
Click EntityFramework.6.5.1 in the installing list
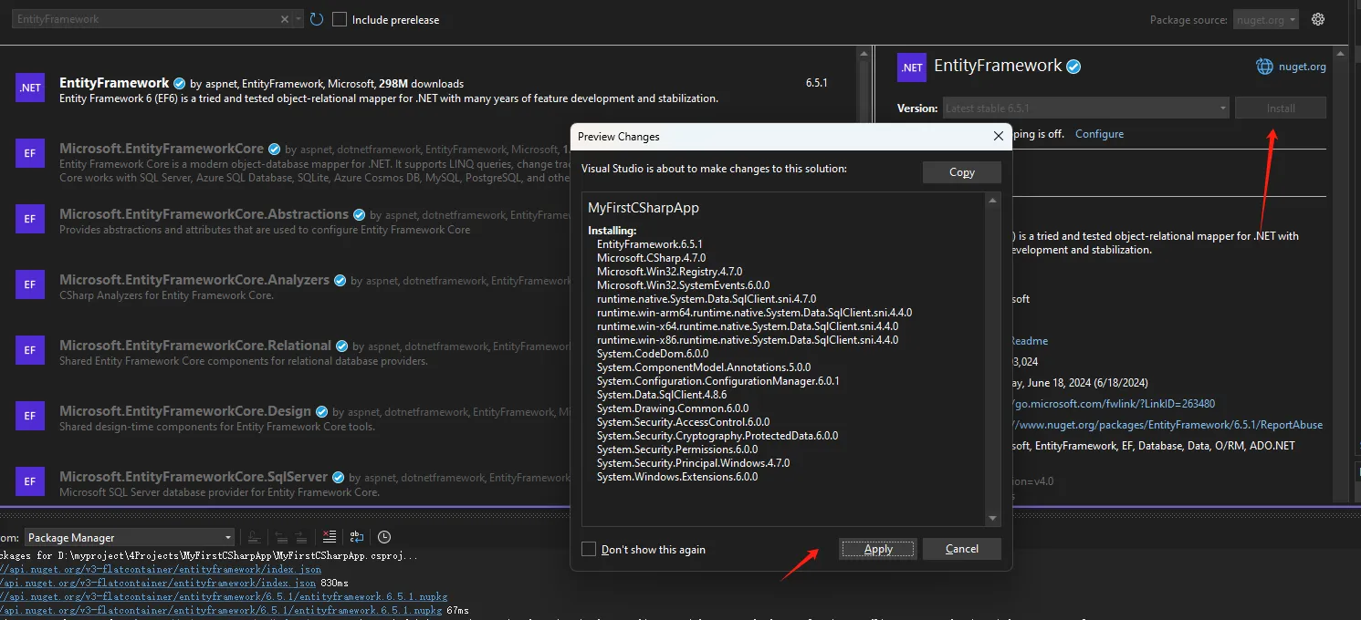point(651,244)
